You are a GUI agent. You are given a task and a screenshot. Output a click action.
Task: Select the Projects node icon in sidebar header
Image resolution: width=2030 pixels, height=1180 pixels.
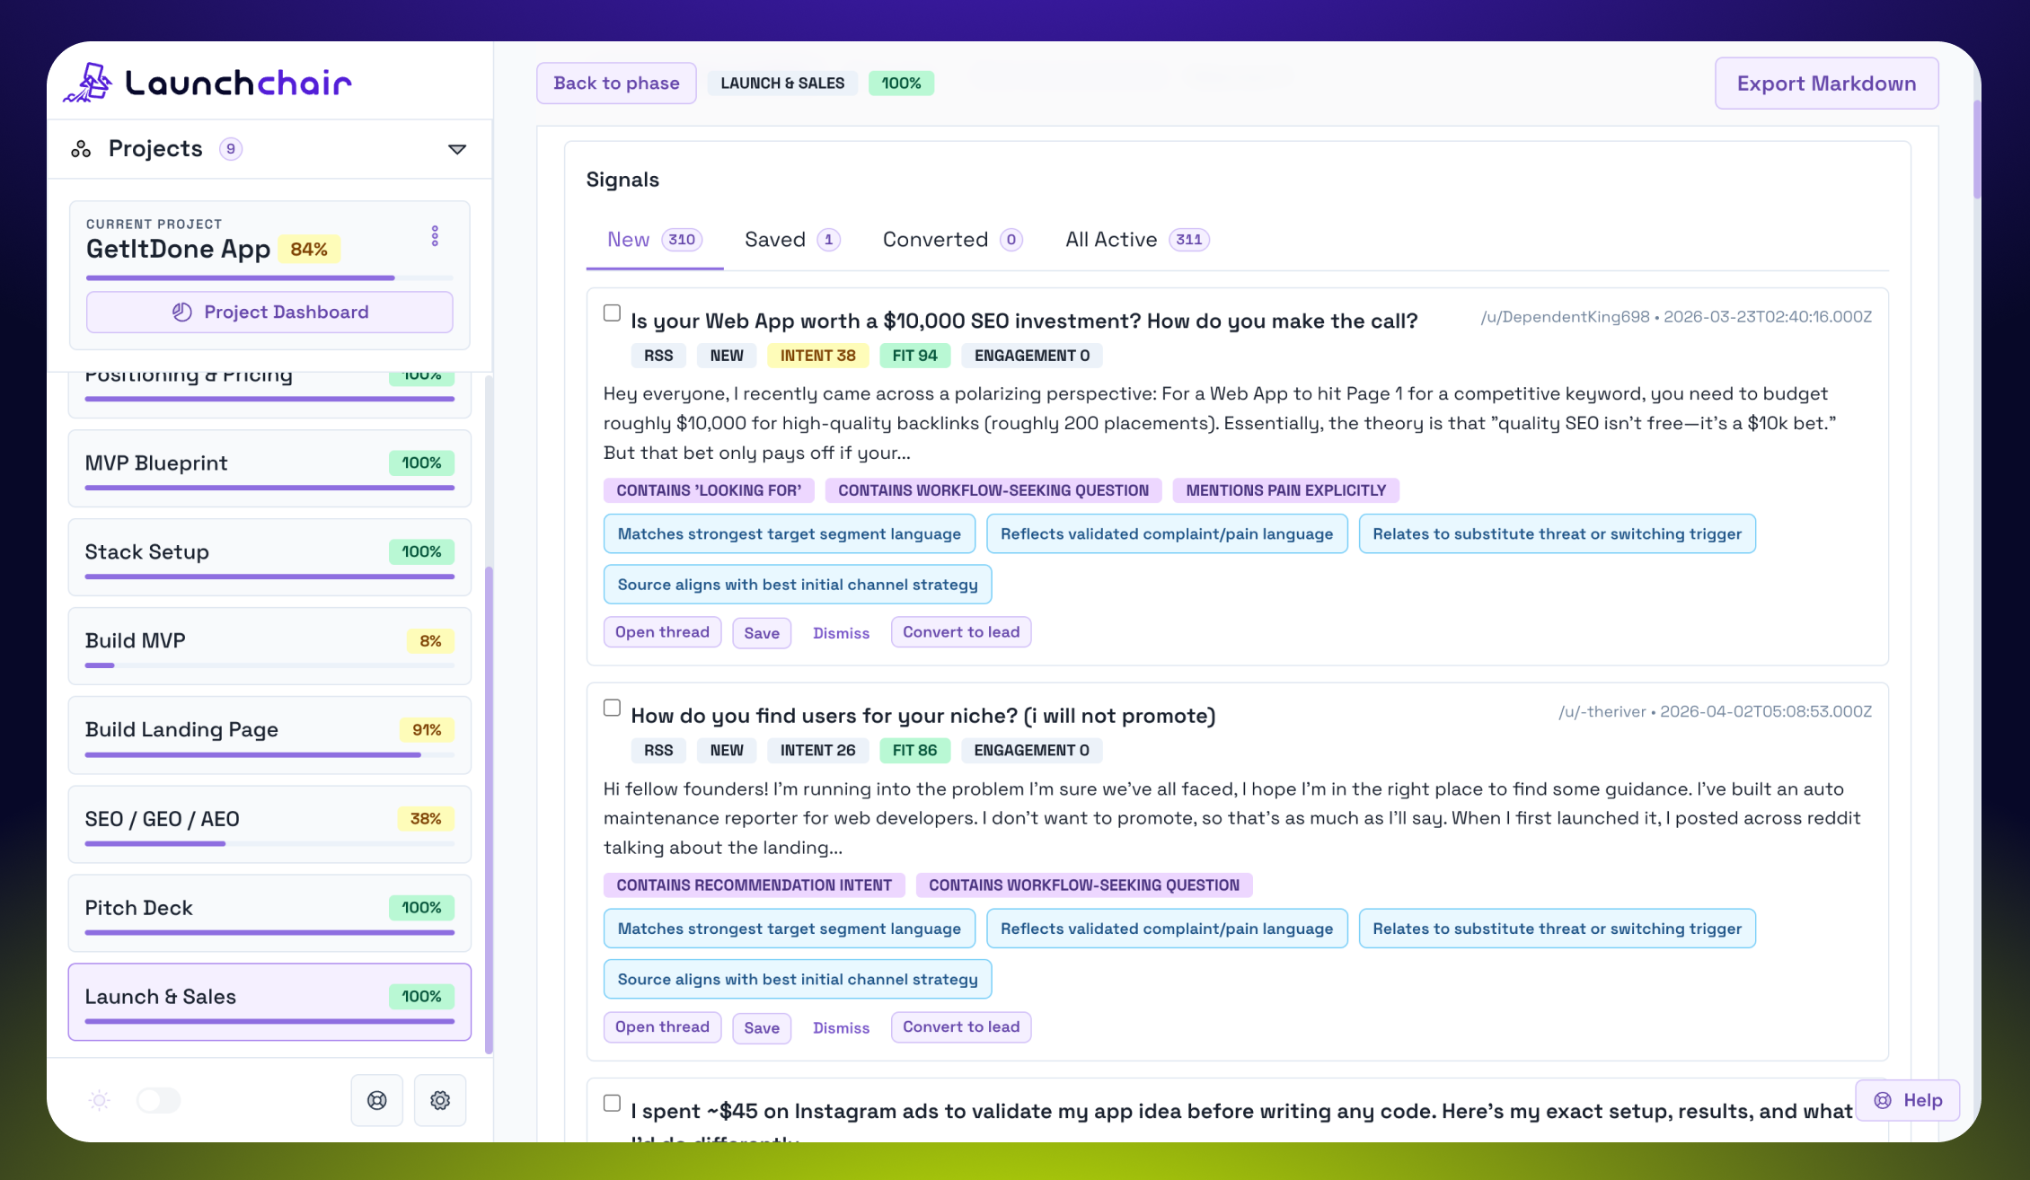click(x=80, y=148)
